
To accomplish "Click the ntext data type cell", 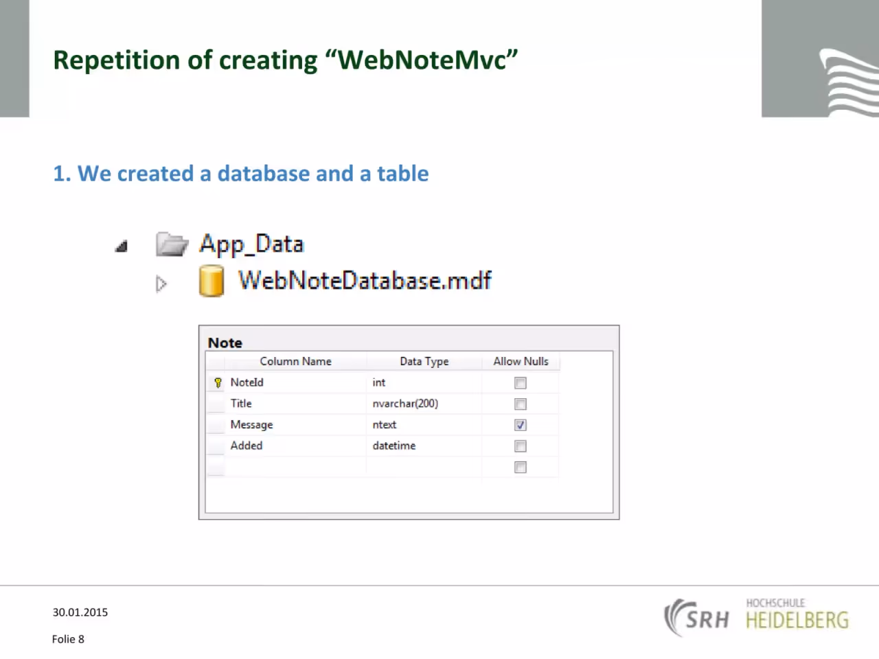I will tap(424, 425).
